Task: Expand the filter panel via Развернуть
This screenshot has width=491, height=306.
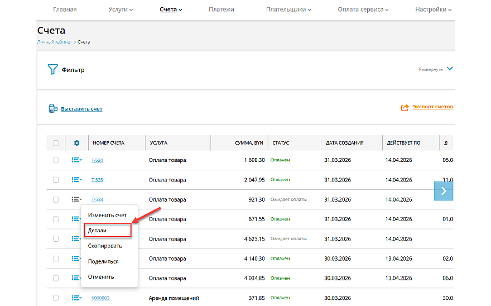Action: coord(435,69)
